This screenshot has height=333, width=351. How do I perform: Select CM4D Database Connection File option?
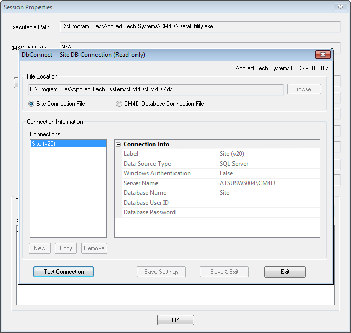[x=120, y=104]
